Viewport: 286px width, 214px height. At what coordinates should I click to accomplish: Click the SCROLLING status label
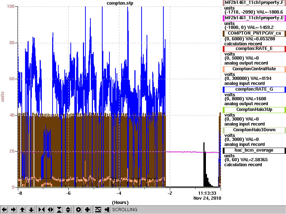(x=124, y=210)
